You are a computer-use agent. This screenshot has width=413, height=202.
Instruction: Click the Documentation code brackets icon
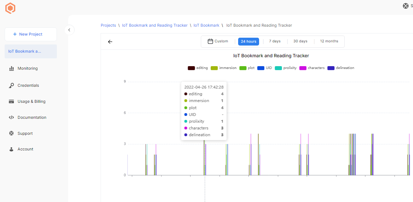(x=11, y=117)
